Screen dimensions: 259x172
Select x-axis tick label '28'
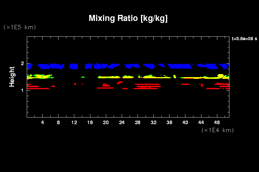pyautogui.click(x=138, y=122)
